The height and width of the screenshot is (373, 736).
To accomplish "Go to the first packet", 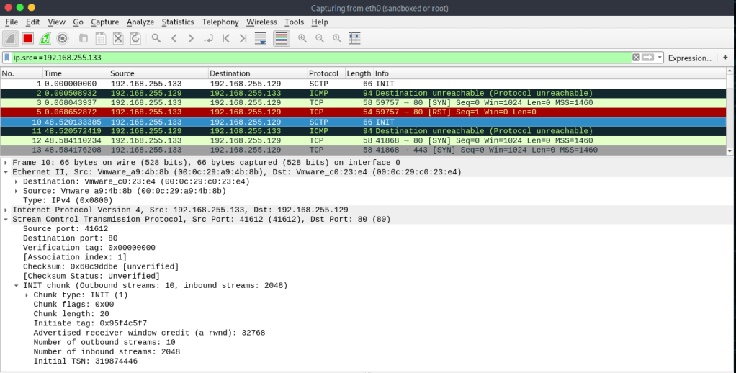I will tap(225, 38).
